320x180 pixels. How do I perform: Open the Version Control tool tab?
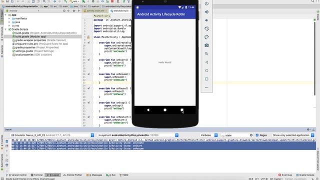pos(16,175)
